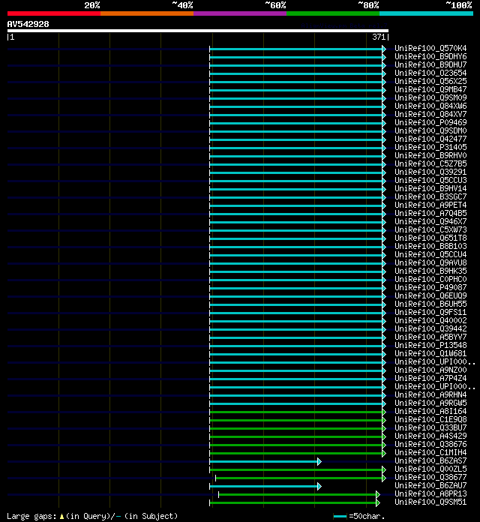Screen dimensions: 480x522
Task: Select the UniRef100_P49087 label
Action: (x=430, y=287)
